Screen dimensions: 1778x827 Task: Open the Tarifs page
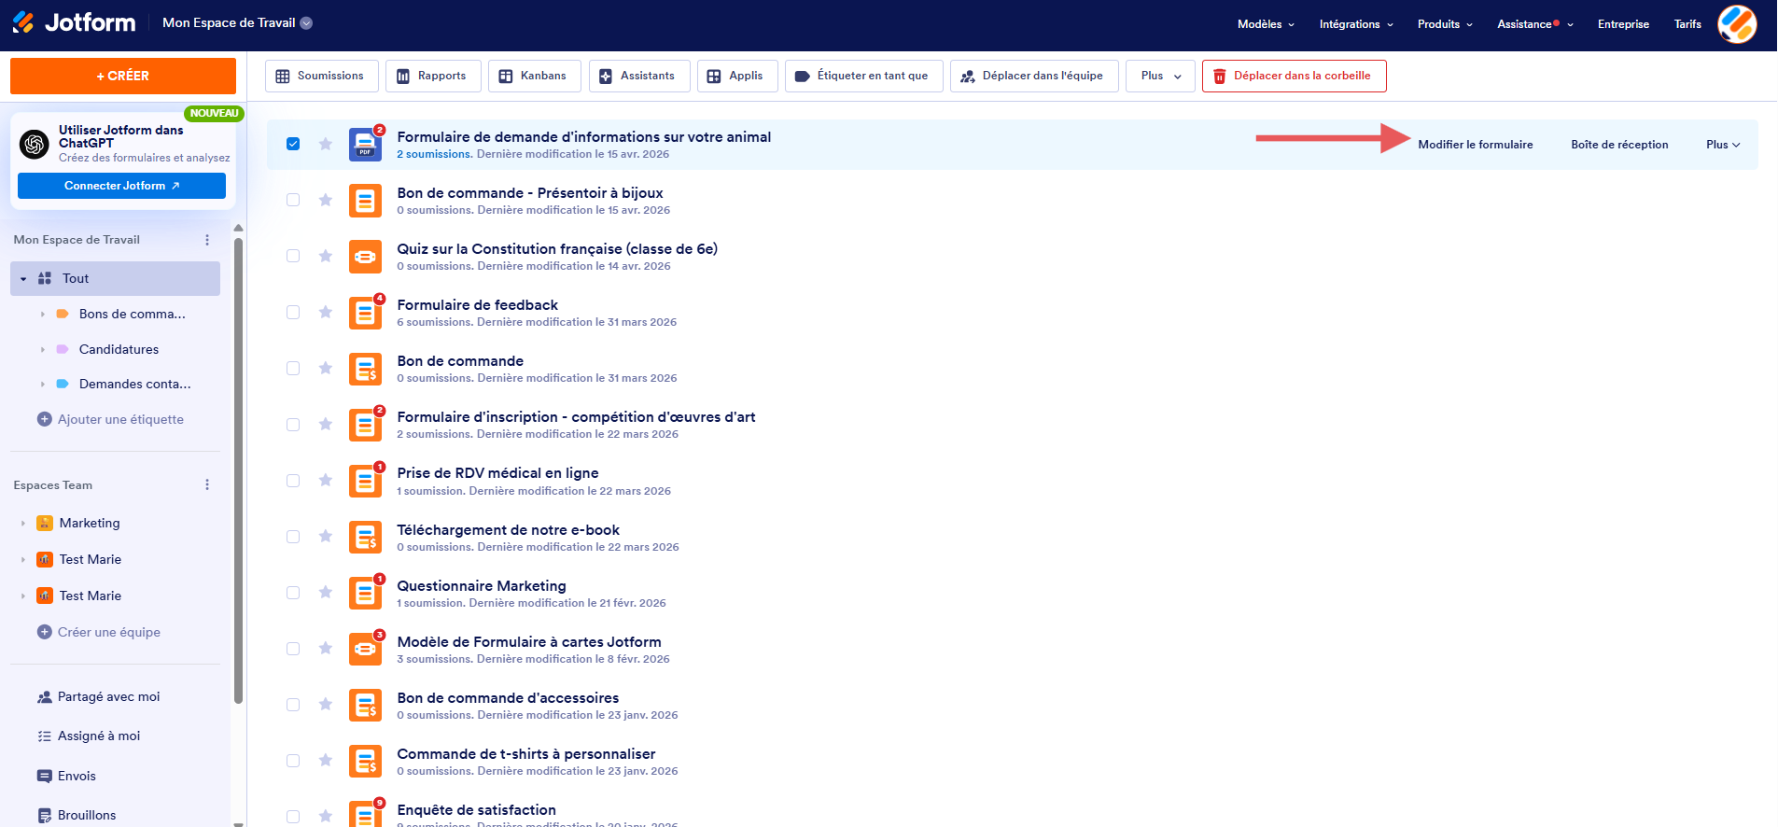click(1687, 24)
